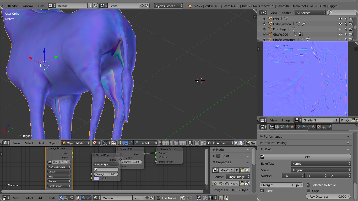358x201 pixels.
Task: Uncheck the Clear option
Action: click(262, 191)
